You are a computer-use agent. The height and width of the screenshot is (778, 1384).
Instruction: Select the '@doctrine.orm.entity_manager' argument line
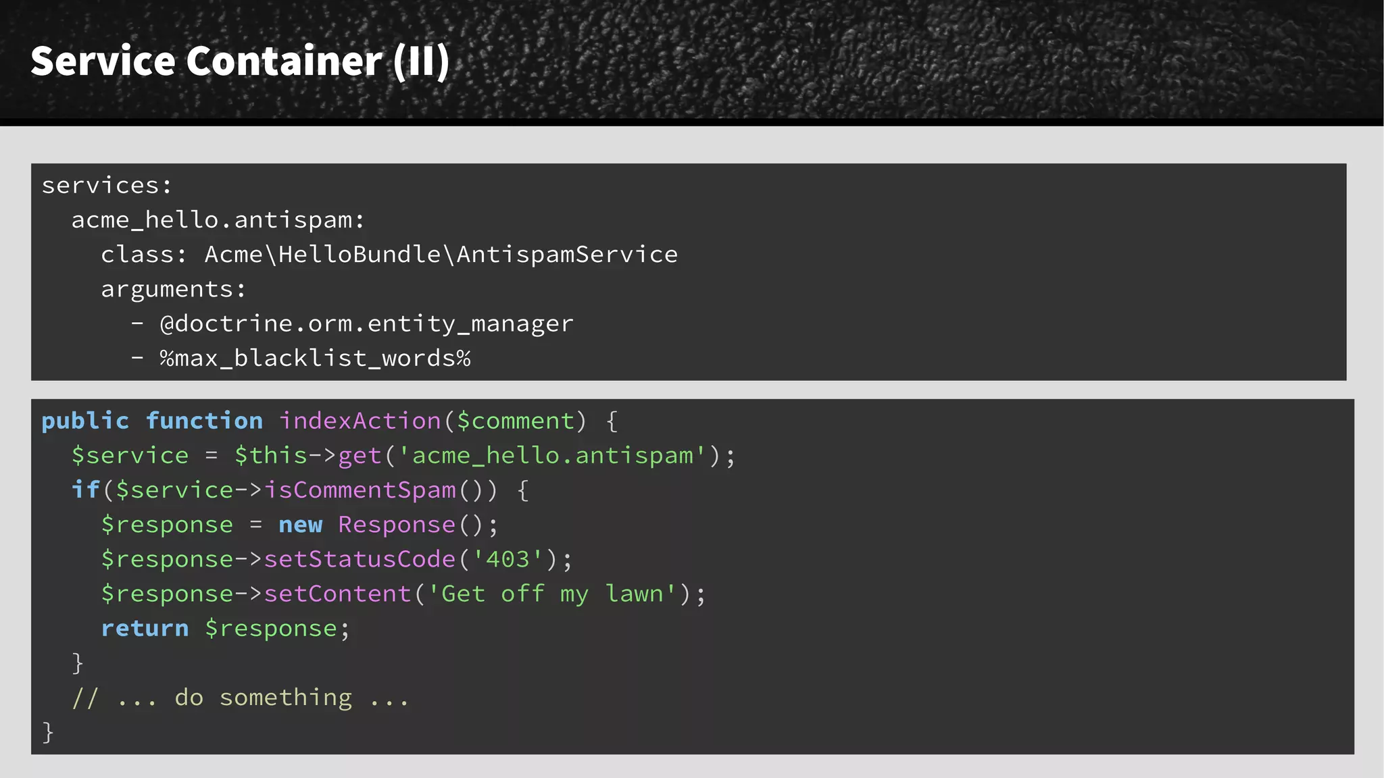click(x=352, y=324)
